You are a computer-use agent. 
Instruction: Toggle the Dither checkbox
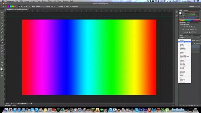(x=65, y=6)
